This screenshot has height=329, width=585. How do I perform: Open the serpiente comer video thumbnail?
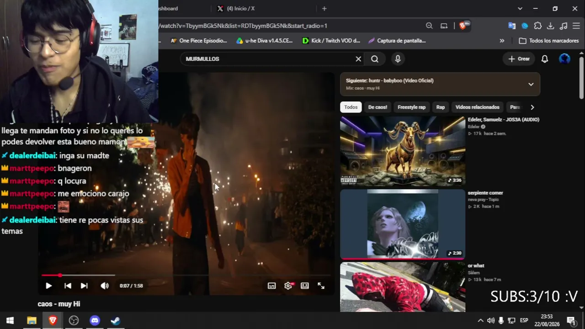[403, 224]
